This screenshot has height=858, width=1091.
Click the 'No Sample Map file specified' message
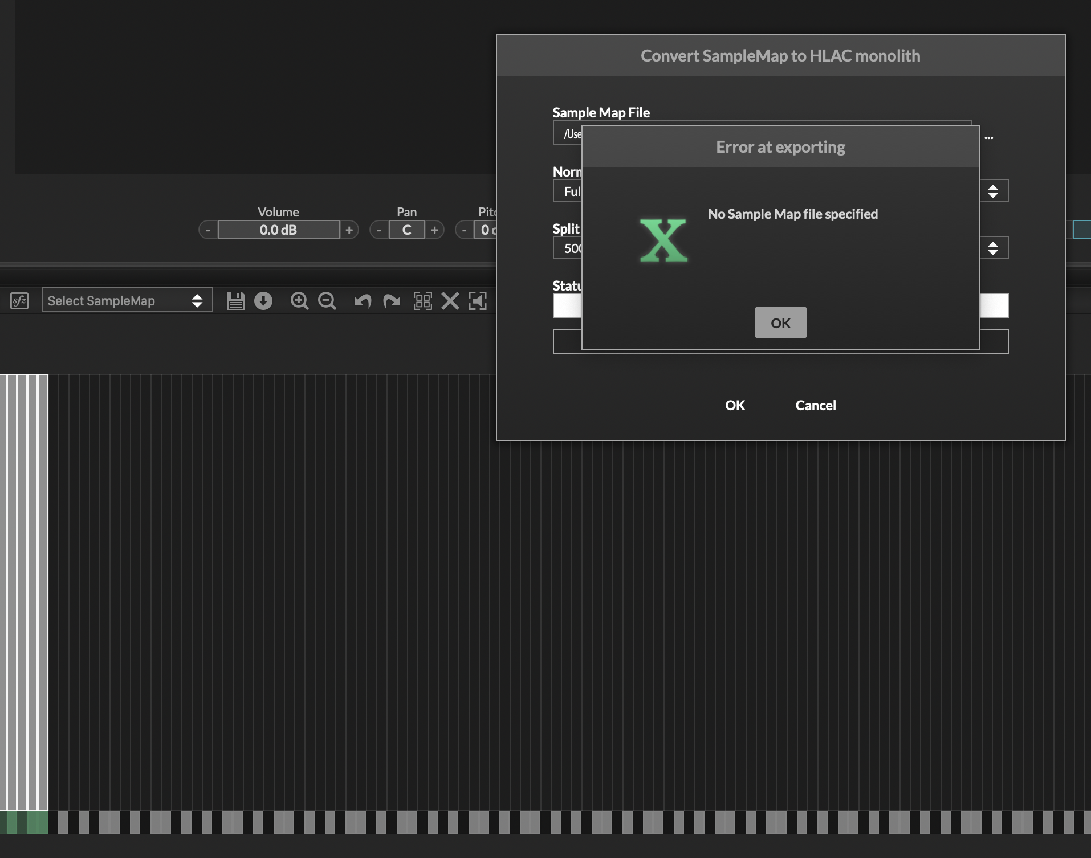coord(792,214)
